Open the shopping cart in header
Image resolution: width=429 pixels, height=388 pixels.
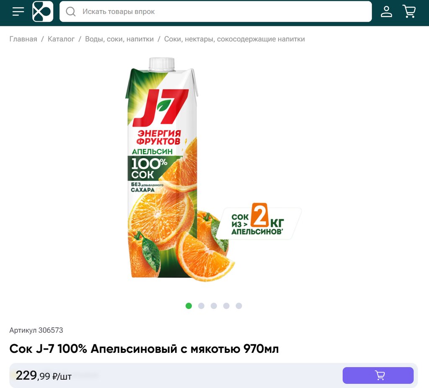coord(409,11)
